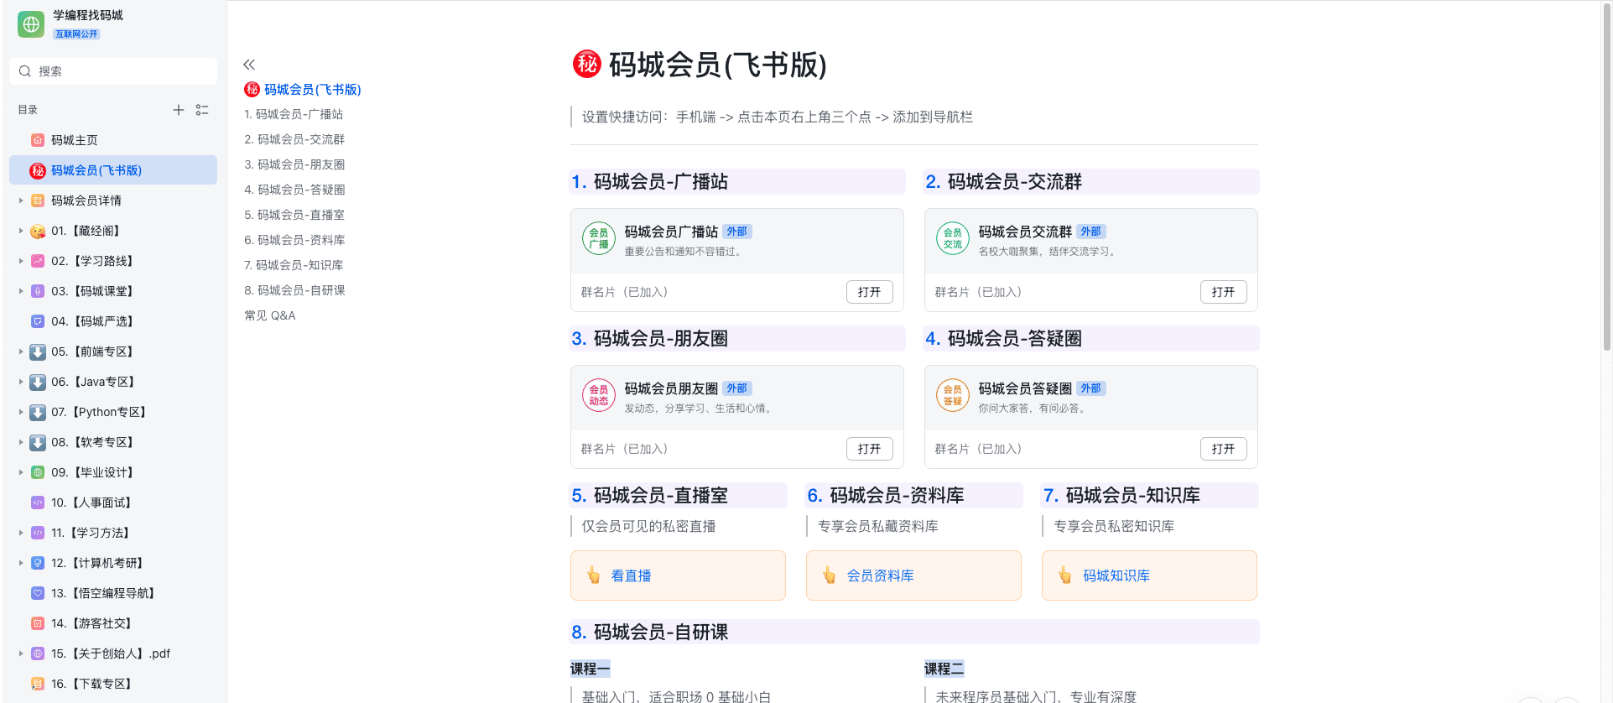The width and height of the screenshot is (1613, 703).
Task: Click the 课程一 heading text
Action: point(591,669)
